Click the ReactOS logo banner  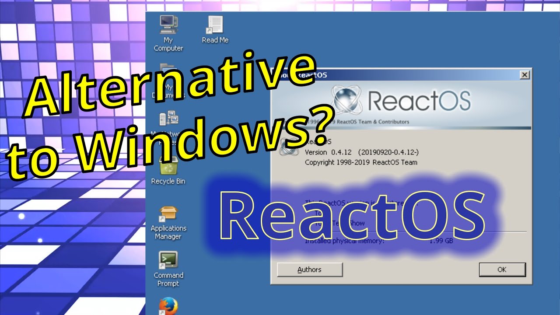click(402, 104)
